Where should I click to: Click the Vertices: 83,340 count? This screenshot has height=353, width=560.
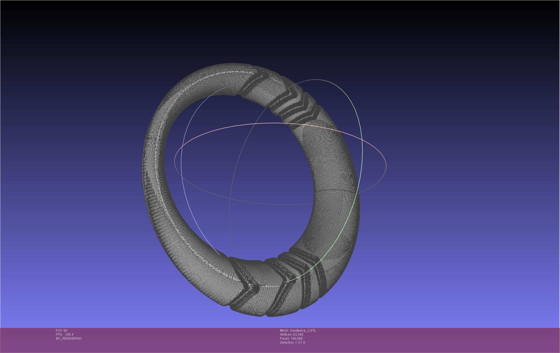pyautogui.click(x=291, y=335)
